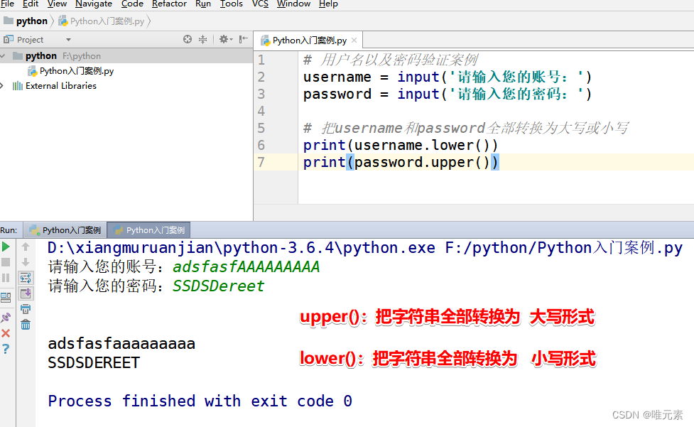The width and height of the screenshot is (694, 427).
Task: Click gutter line number 7
Action: pos(261,163)
